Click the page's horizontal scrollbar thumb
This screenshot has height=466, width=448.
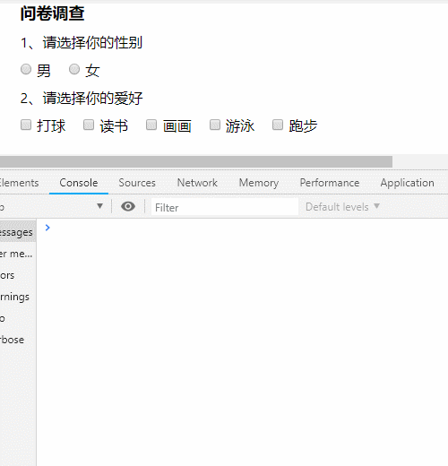pyautogui.click(x=196, y=161)
